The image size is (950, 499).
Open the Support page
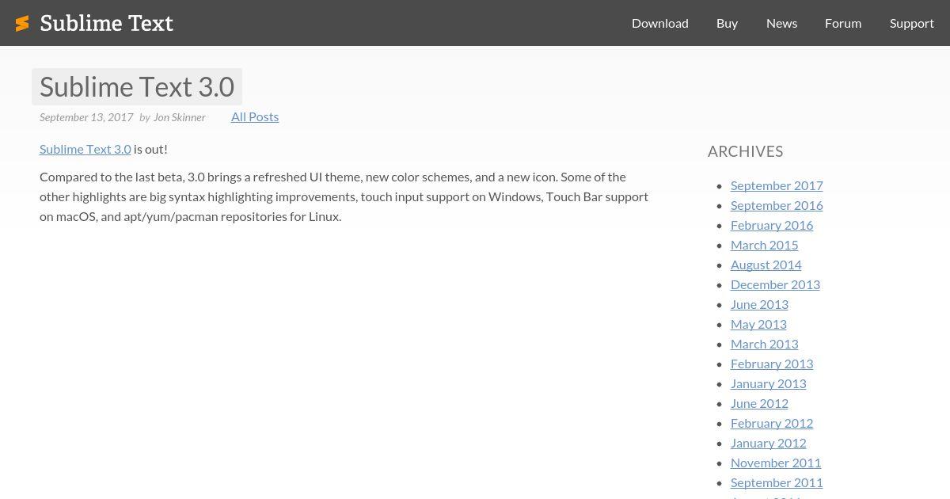click(x=912, y=23)
